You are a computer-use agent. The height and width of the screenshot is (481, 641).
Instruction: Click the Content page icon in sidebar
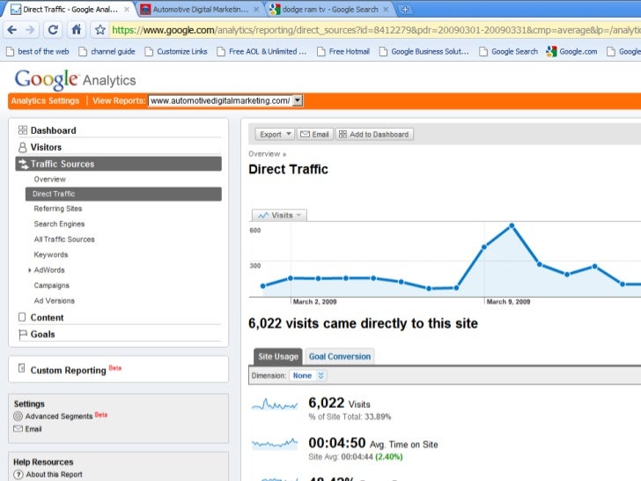[22, 317]
